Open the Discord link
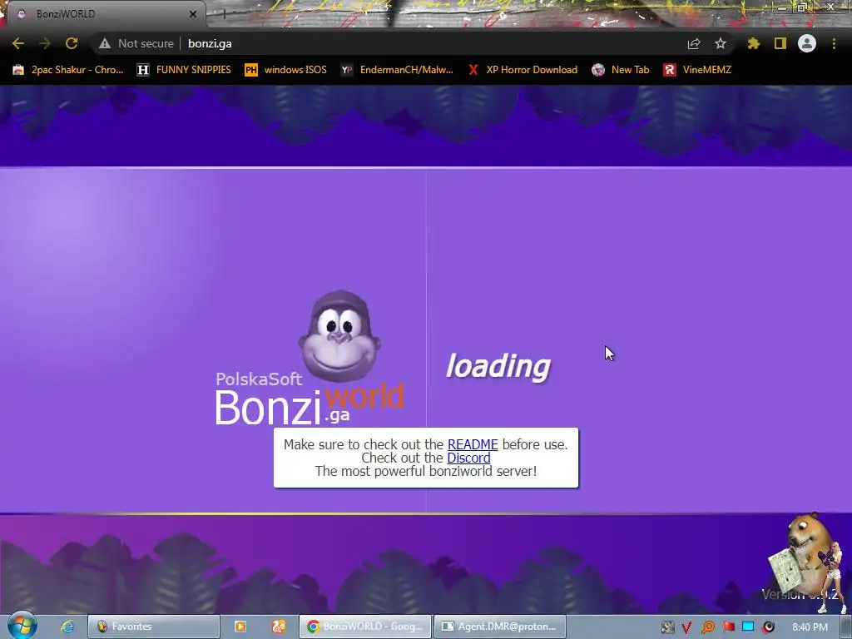 point(468,458)
